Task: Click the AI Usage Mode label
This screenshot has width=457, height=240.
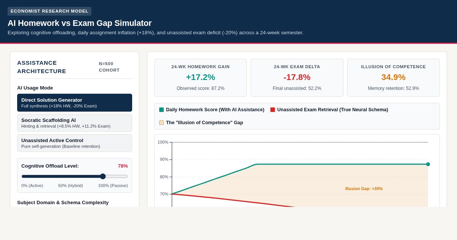Action: 35,88
